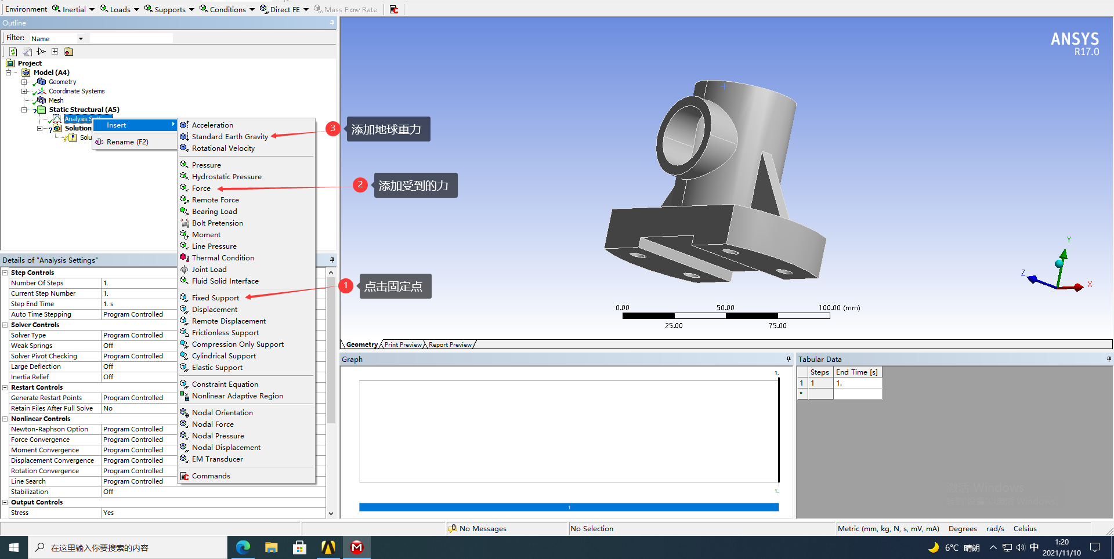
Task: Pin the Tabular Data panel
Action: pos(1109,359)
